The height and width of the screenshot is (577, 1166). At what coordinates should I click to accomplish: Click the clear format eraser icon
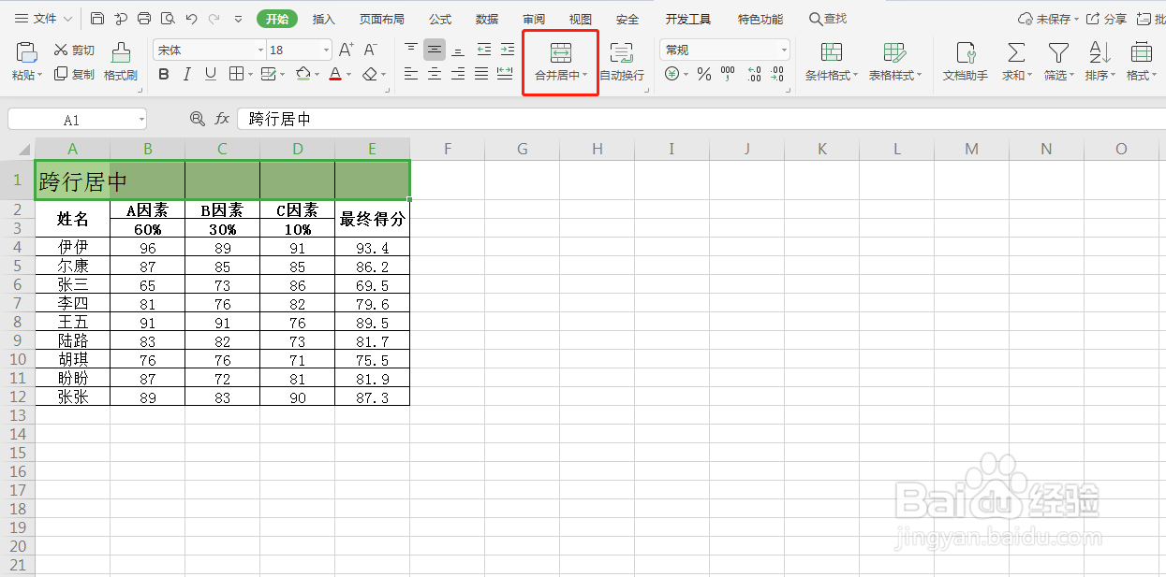click(x=371, y=74)
